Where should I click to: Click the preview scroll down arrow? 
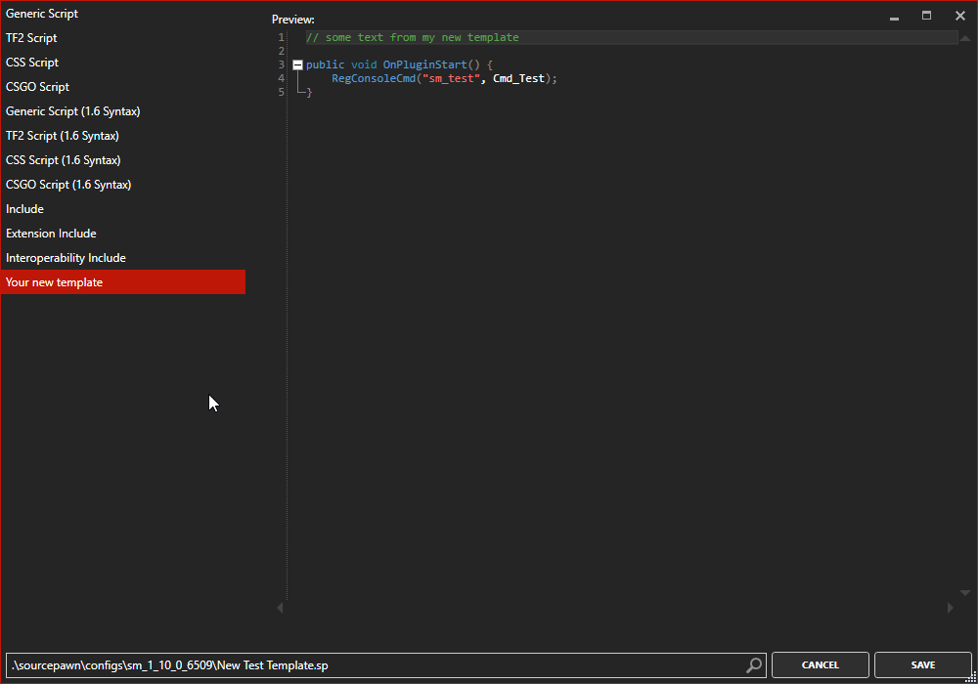click(965, 593)
